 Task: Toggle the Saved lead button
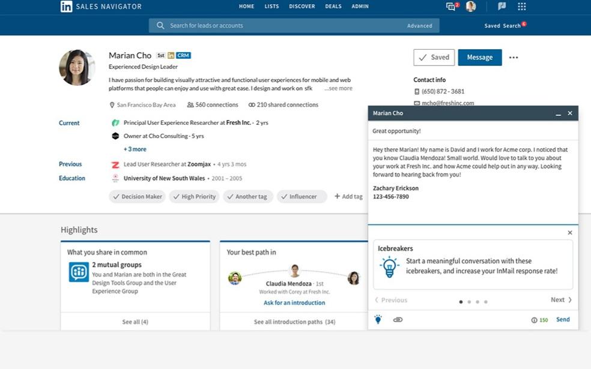pyautogui.click(x=434, y=57)
